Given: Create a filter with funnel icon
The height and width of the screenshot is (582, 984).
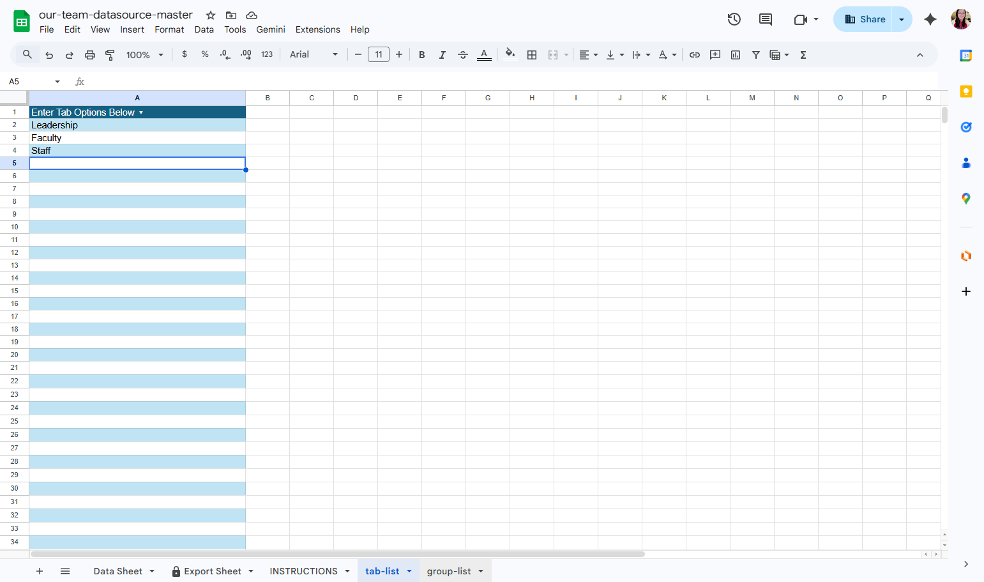Looking at the screenshot, I should (756, 55).
